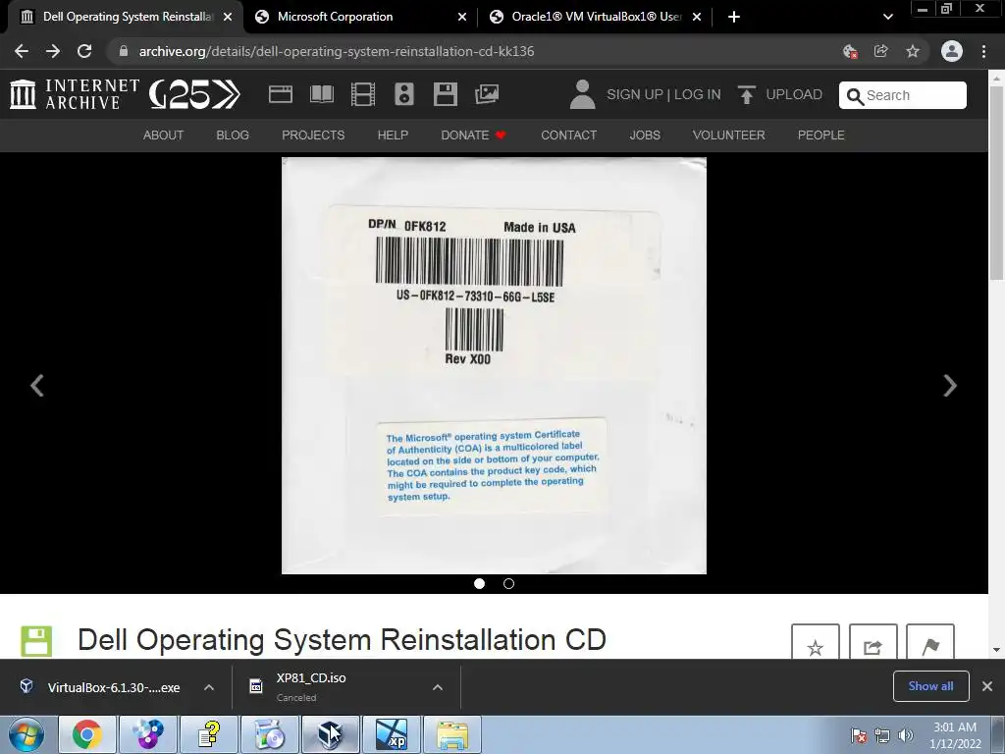
Task: Open the Video film strip icon
Action: coord(363,94)
